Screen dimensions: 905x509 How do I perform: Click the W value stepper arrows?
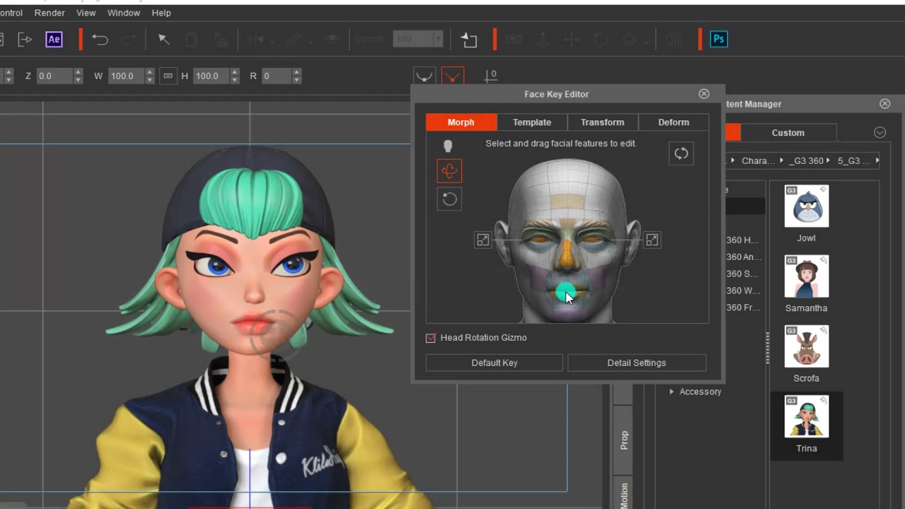149,76
